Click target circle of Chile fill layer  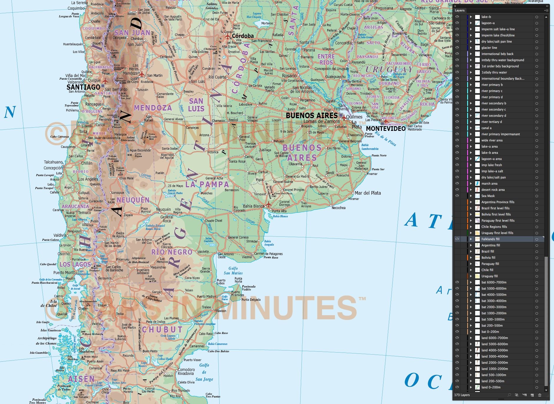click(x=537, y=270)
